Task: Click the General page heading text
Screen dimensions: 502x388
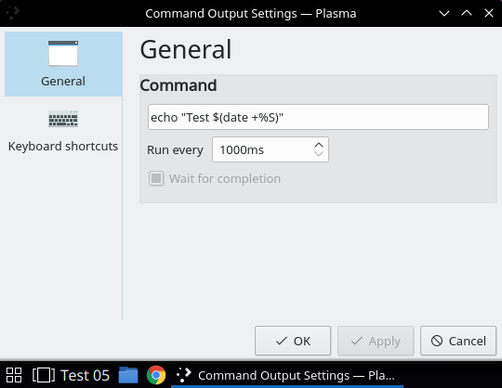Action: (x=186, y=49)
